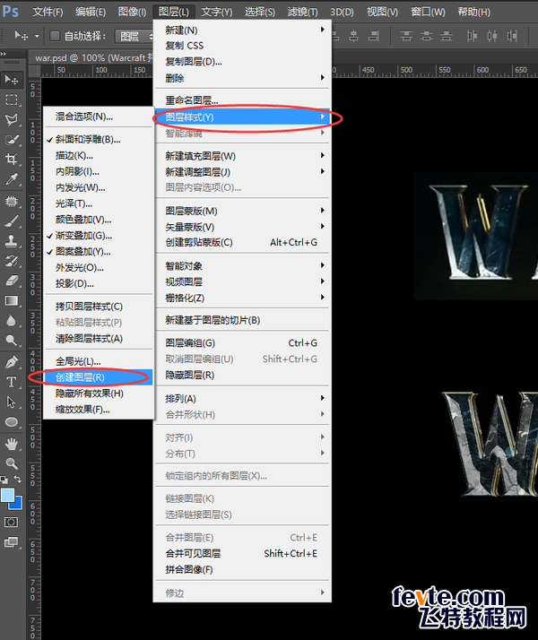
Task: Toggle Quick Mask mode icon
Action: (x=11, y=522)
